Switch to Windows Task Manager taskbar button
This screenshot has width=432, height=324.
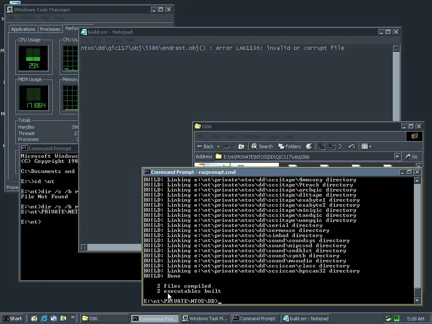point(205,319)
